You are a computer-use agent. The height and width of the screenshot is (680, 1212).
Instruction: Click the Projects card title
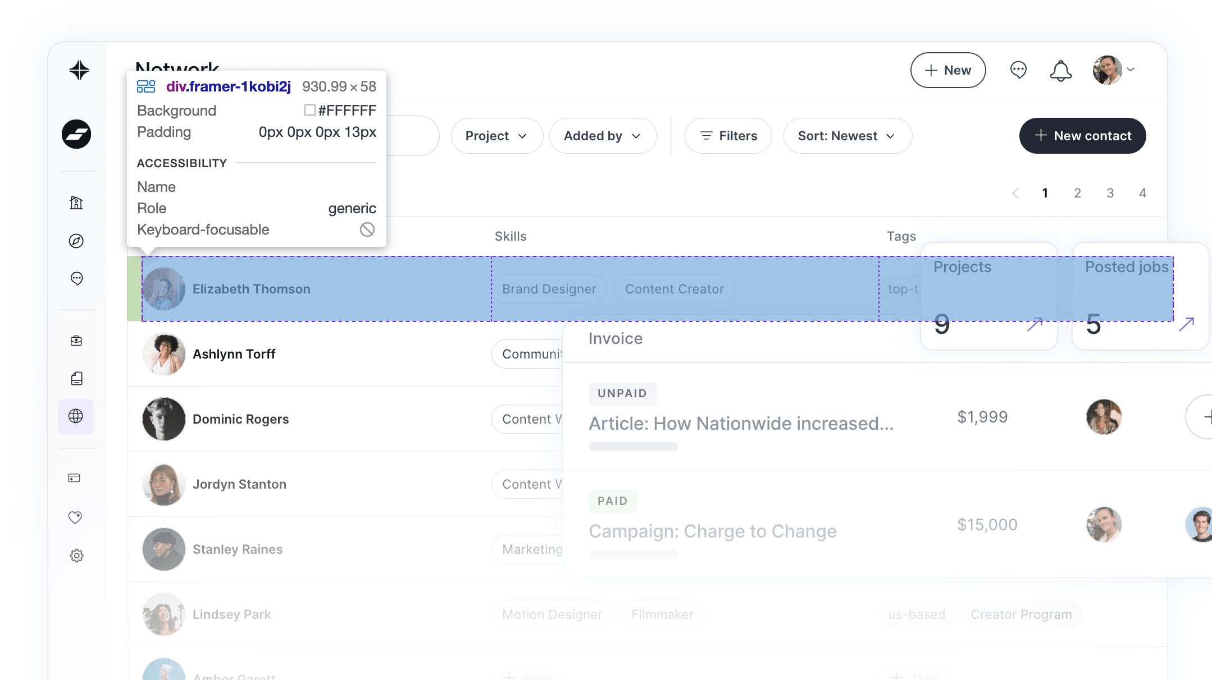click(x=963, y=267)
